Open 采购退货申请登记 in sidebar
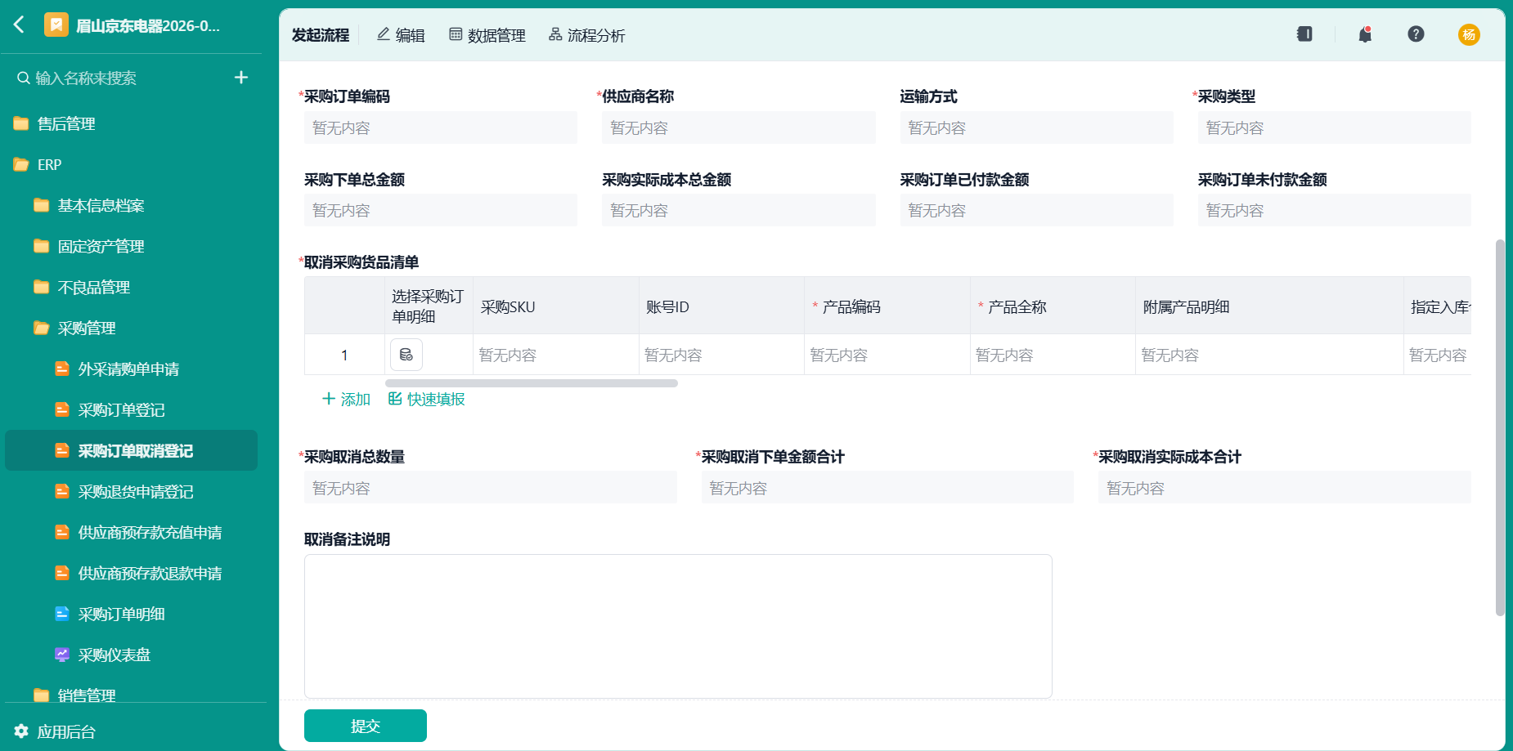 pos(135,491)
